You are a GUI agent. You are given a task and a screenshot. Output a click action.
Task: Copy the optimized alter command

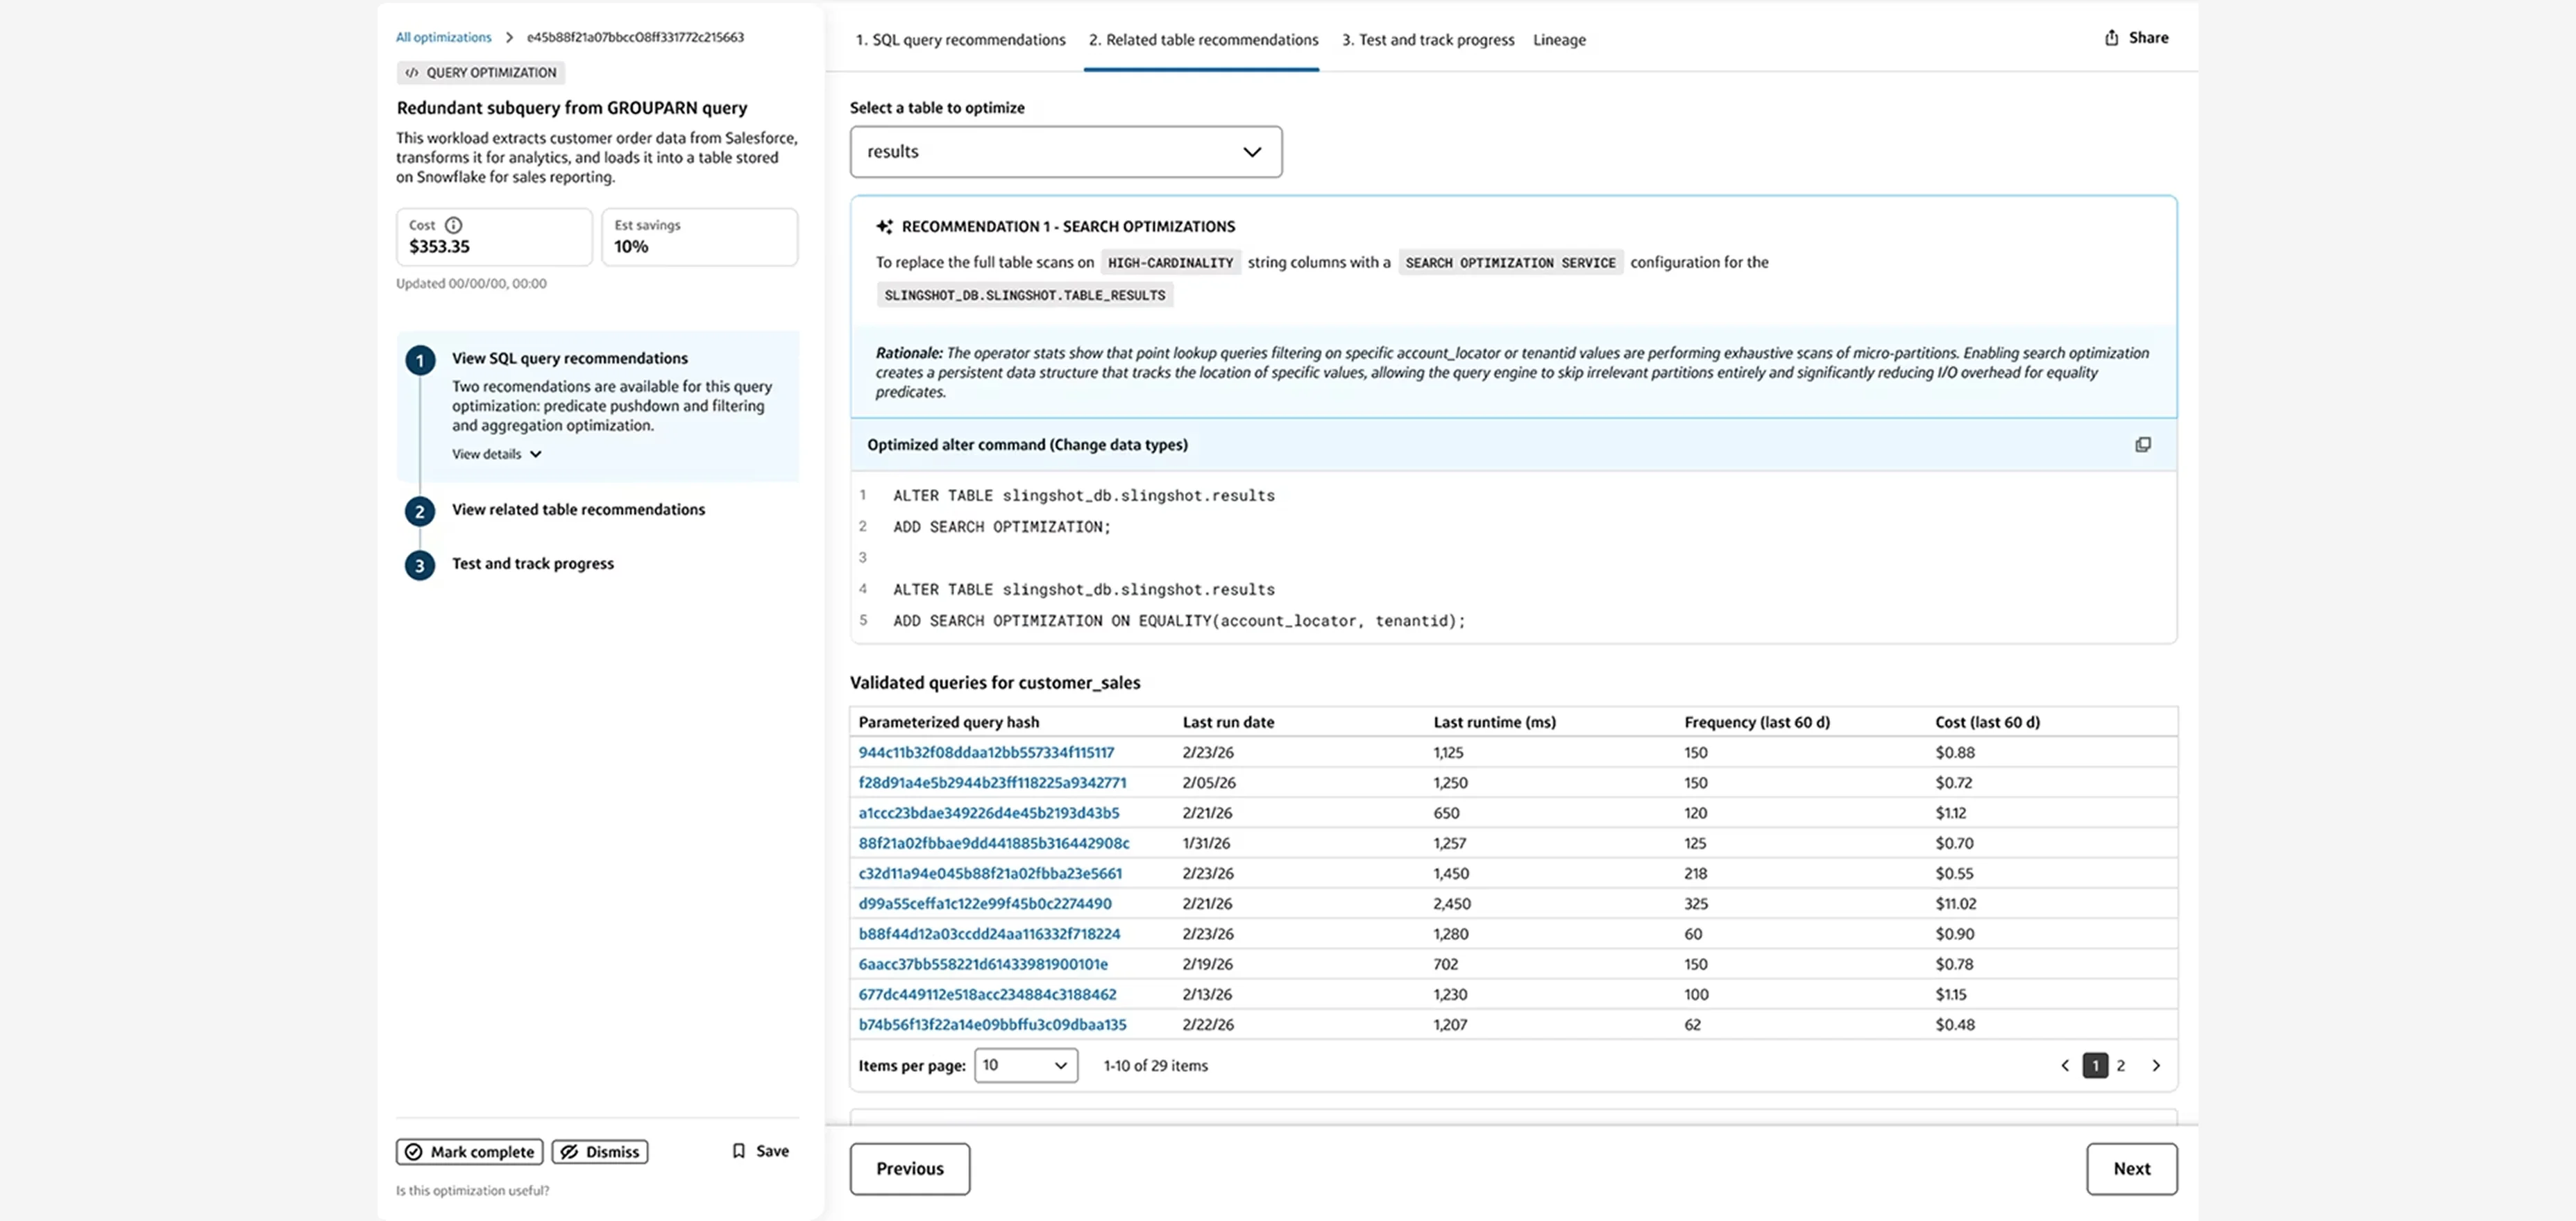tap(2142, 444)
